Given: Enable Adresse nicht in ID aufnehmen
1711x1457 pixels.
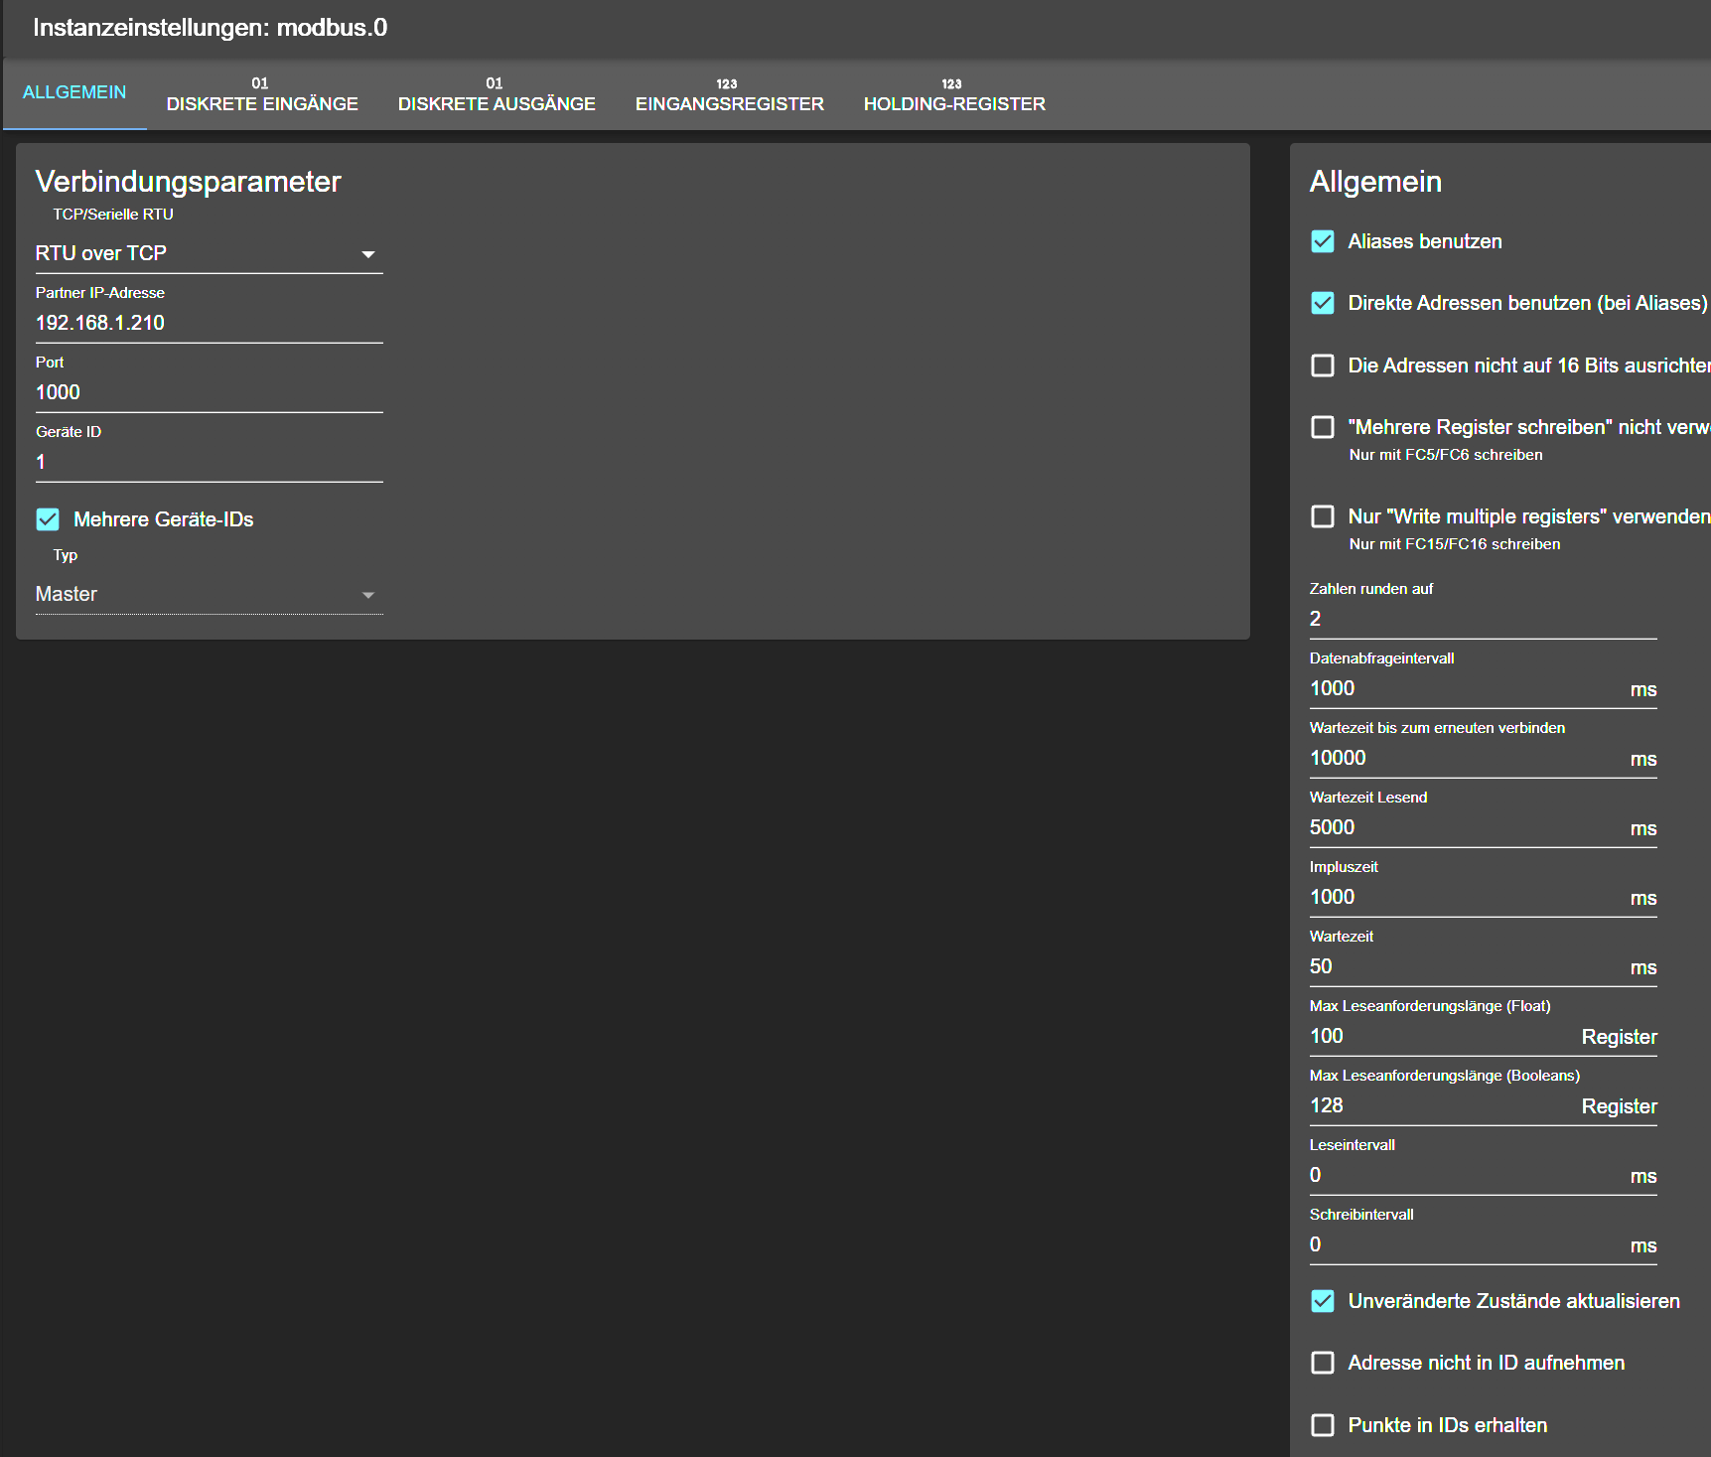Looking at the screenshot, I should coord(1323,1363).
